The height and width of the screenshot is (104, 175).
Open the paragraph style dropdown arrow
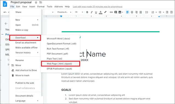point(53,12)
